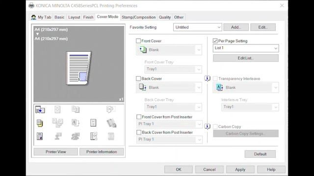This screenshot has width=314, height=176.
Task: Click the list page icon with a circle
Action: tap(94, 136)
